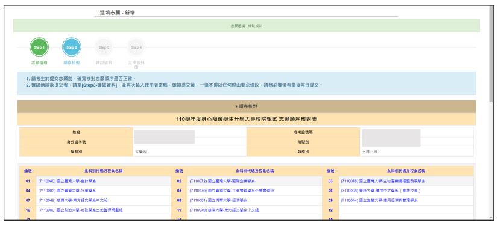This screenshot has width=501, height=226.
Task: Click the 順序核對 label under Step 2
Action: (72, 63)
